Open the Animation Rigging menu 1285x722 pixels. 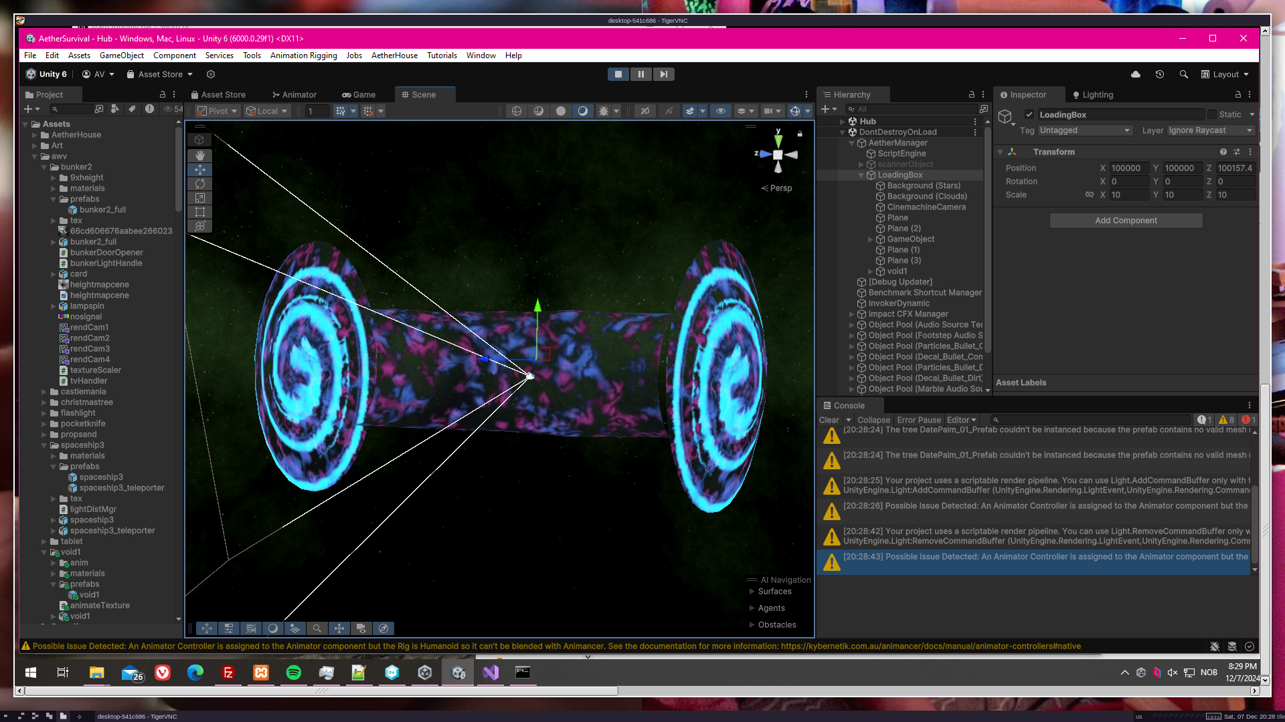tap(303, 55)
